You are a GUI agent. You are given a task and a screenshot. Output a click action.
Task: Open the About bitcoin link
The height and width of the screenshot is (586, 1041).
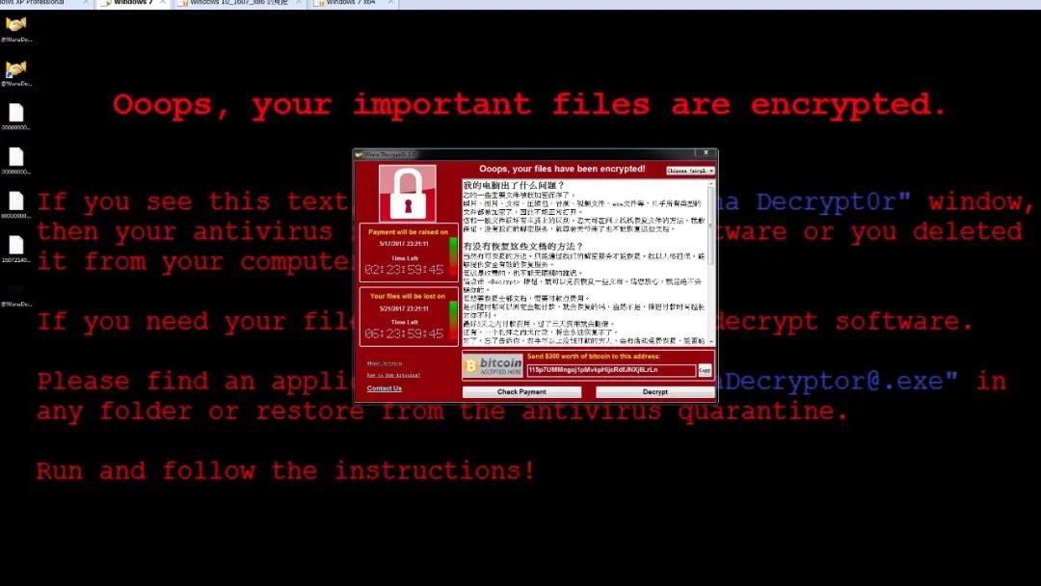point(385,363)
